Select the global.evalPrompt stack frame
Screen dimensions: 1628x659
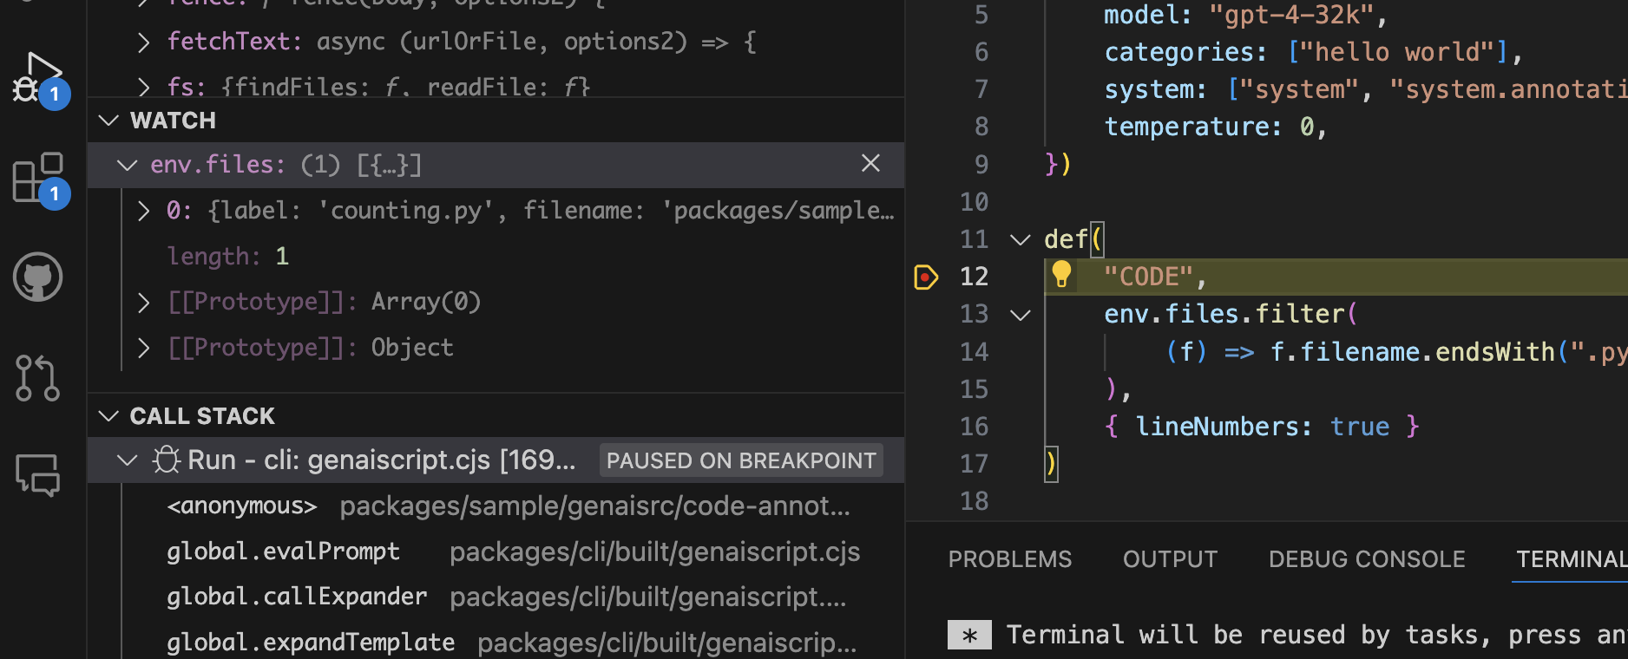point(283,551)
